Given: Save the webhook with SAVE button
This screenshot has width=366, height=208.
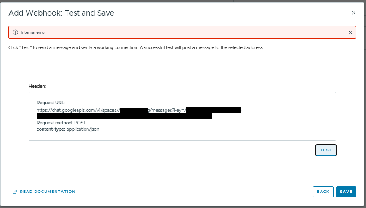Looking at the screenshot, I should pos(346,192).
